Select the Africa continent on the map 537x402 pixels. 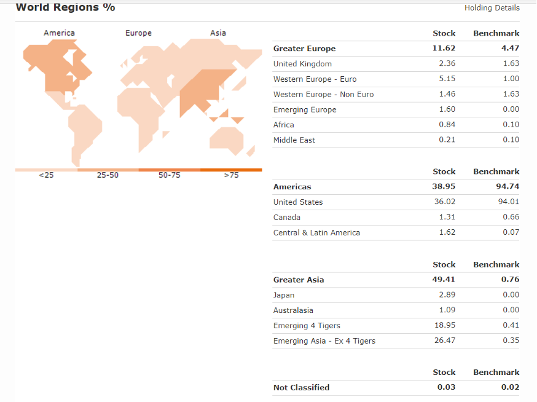(x=143, y=117)
